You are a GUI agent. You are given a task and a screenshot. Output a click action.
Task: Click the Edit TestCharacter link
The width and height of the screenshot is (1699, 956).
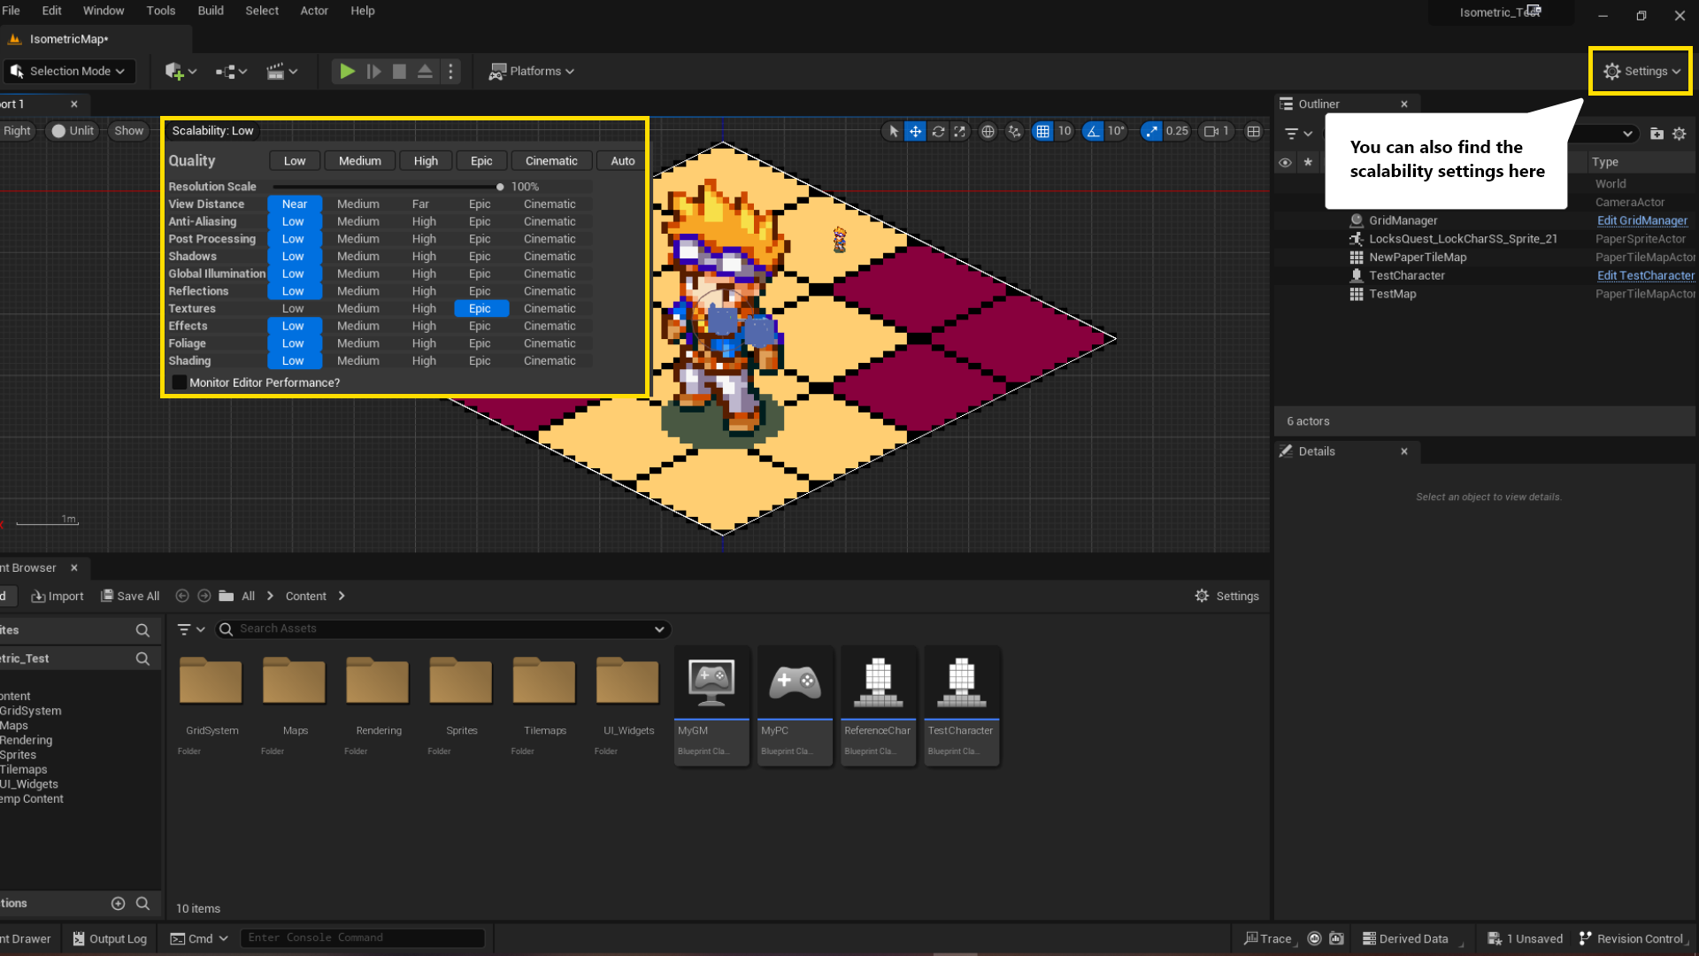pyautogui.click(x=1645, y=275)
